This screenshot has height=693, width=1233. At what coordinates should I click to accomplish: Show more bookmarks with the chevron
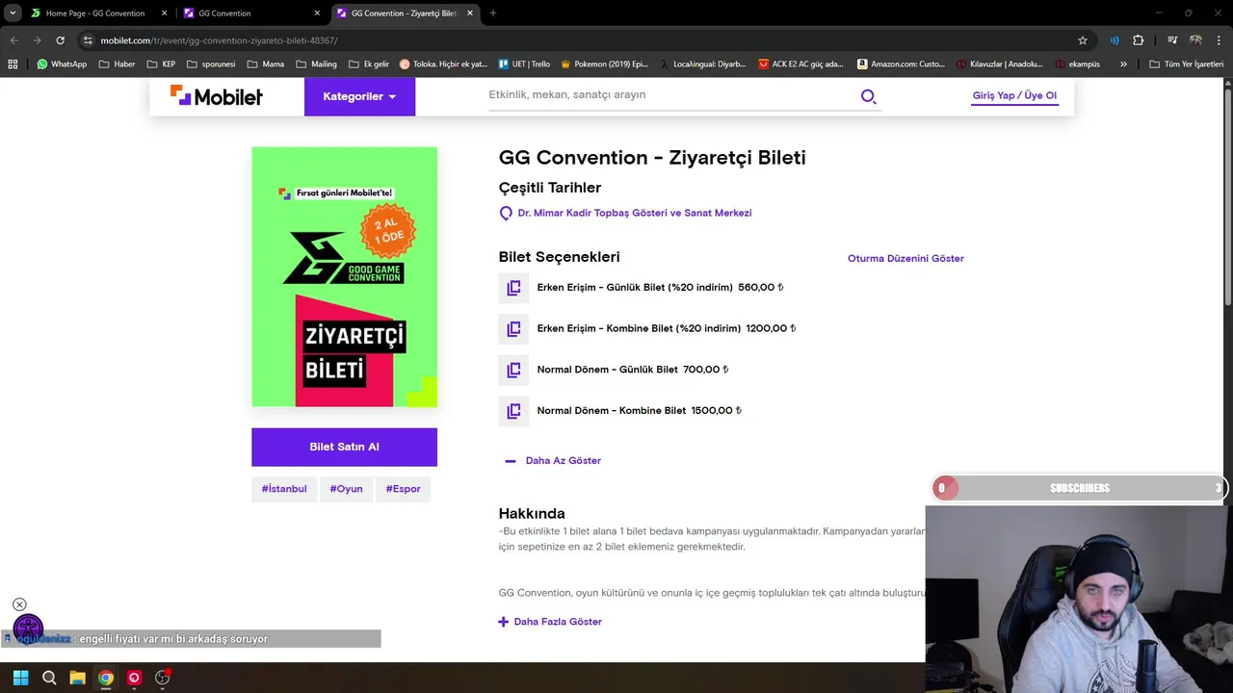1123,64
